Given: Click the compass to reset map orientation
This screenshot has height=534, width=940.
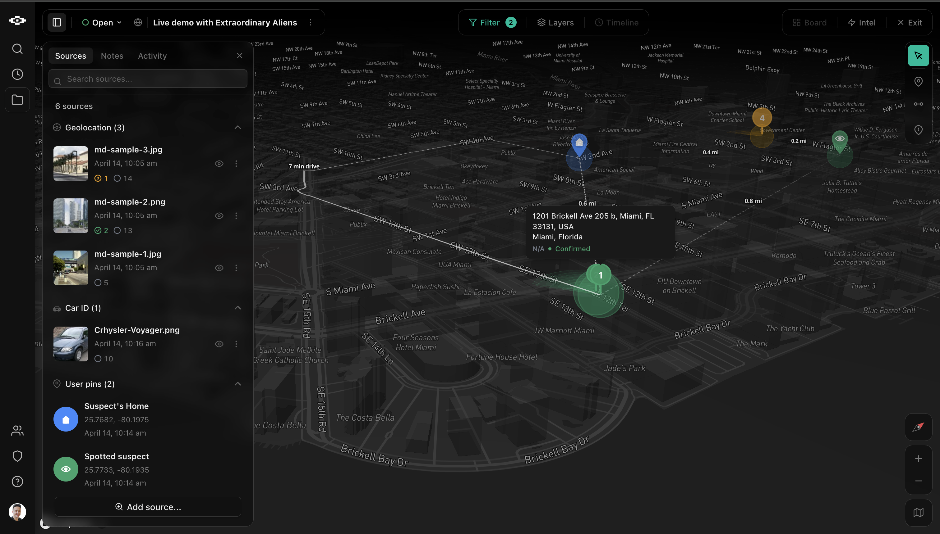Looking at the screenshot, I should point(918,427).
